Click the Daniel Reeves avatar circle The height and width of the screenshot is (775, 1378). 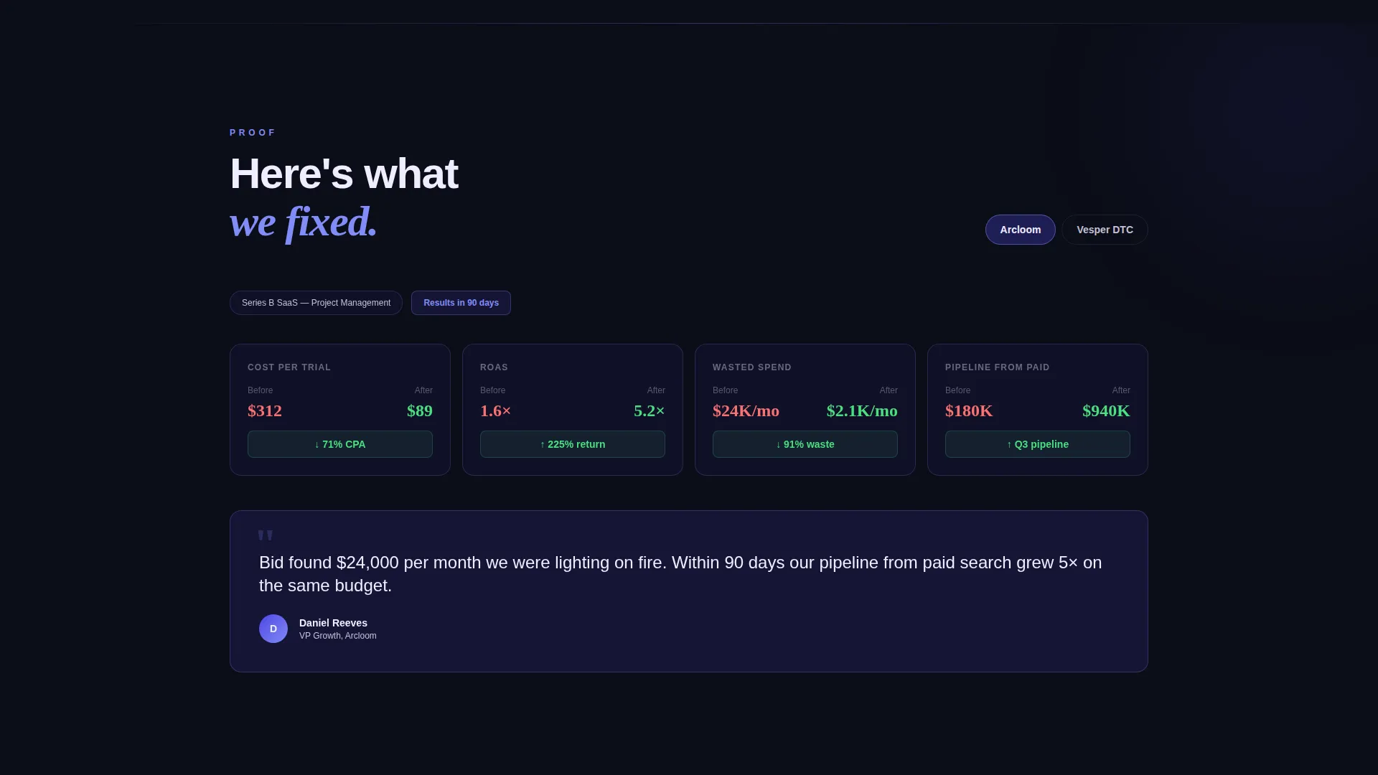pyautogui.click(x=273, y=629)
